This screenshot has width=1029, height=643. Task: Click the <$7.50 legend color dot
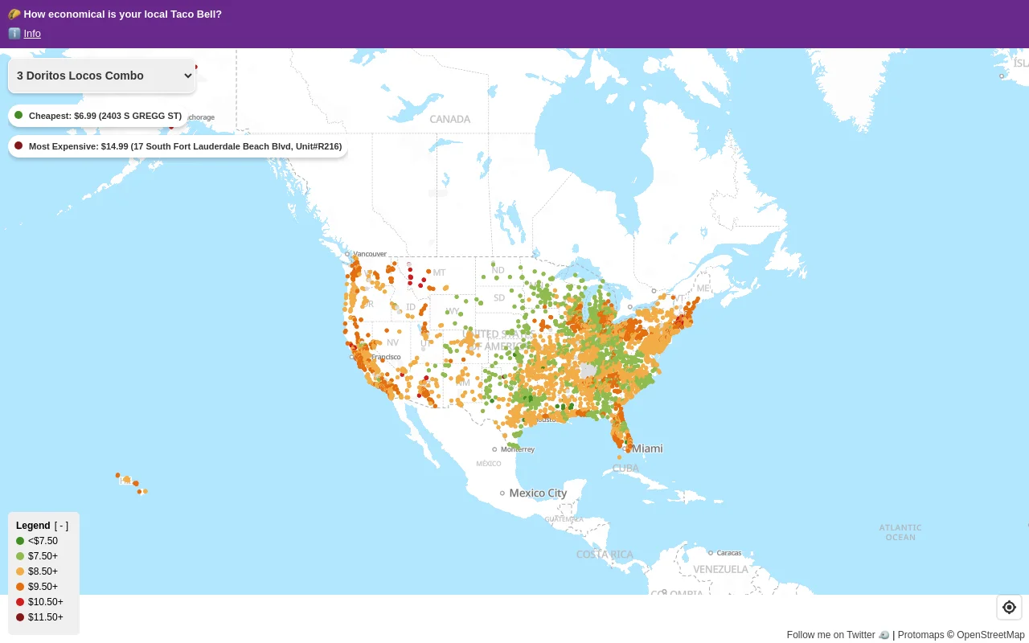(20, 541)
